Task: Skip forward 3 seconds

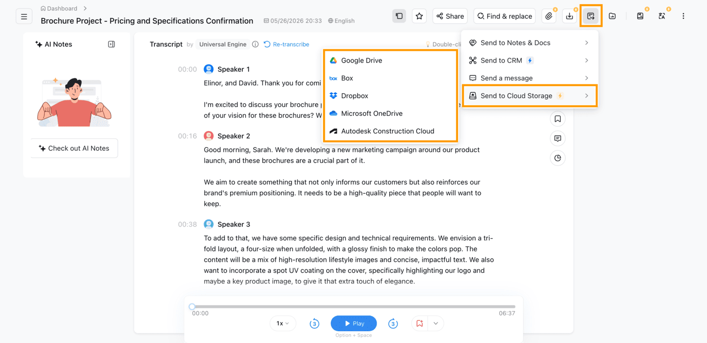Action: (x=393, y=324)
